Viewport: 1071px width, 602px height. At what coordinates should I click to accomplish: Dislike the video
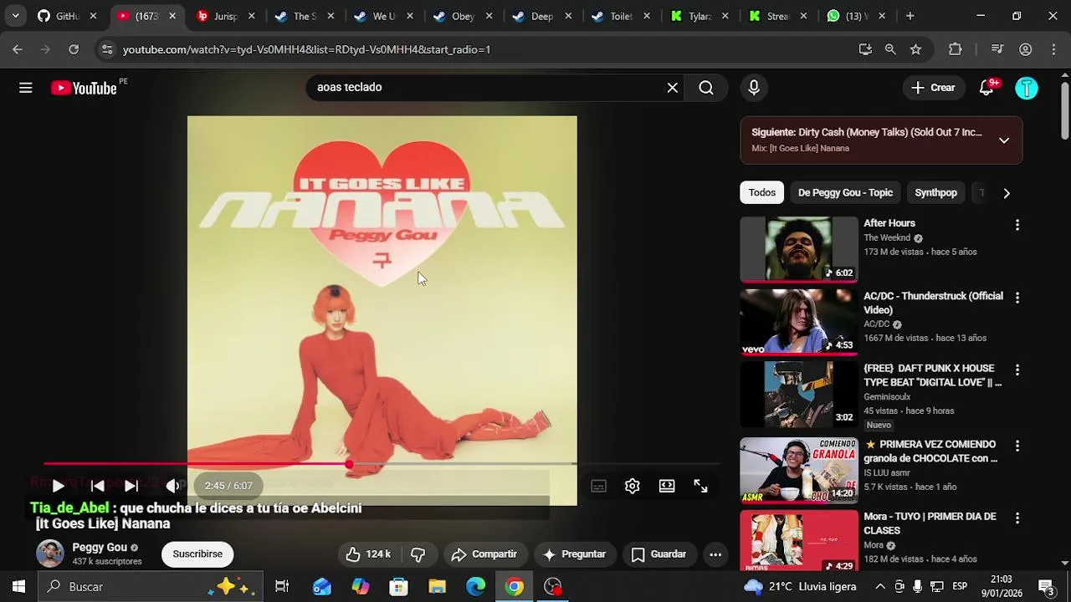418,554
